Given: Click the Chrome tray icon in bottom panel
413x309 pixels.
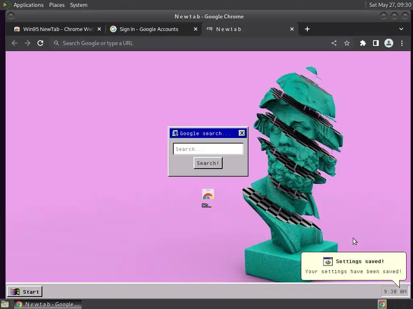Looking at the screenshot, I should coord(382,304).
